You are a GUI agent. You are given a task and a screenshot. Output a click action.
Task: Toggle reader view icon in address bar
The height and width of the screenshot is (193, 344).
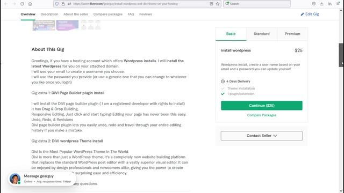click(211, 4)
